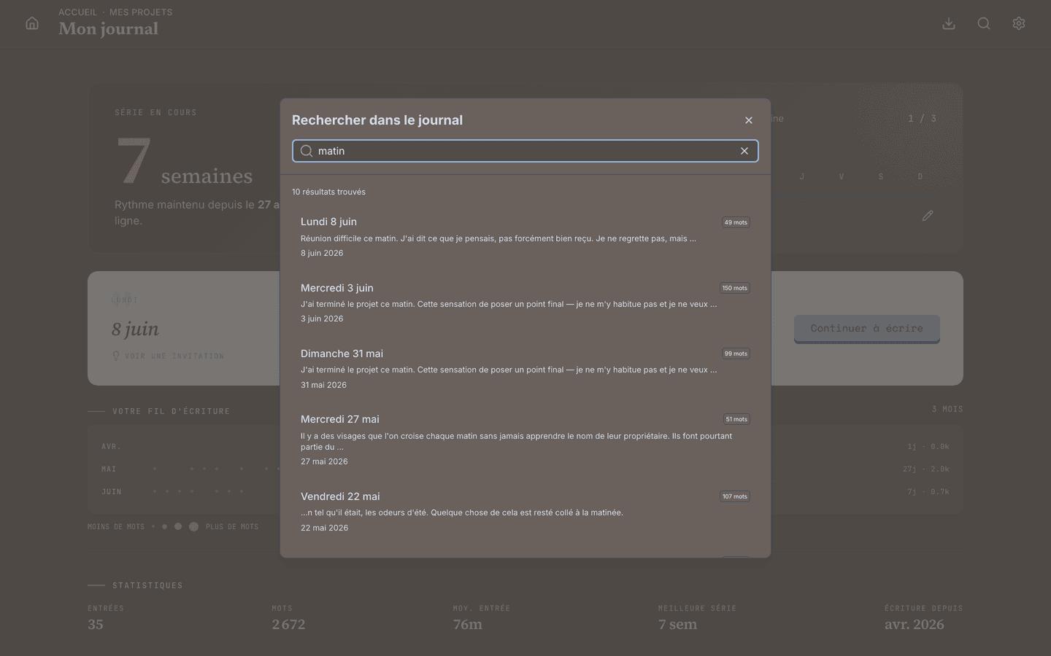The height and width of the screenshot is (656, 1051).
Task: Click the '49 mots' badge
Action: coord(736,222)
